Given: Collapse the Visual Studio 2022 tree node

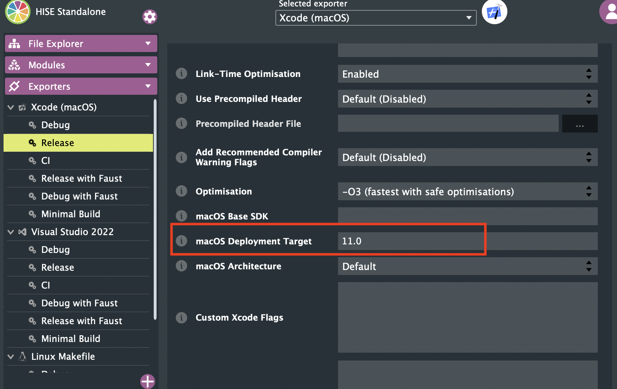Looking at the screenshot, I should [x=11, y=232].
